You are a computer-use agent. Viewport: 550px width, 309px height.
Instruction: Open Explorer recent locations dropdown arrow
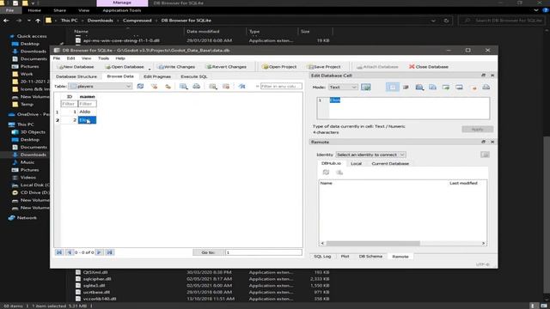pos(28,21)
